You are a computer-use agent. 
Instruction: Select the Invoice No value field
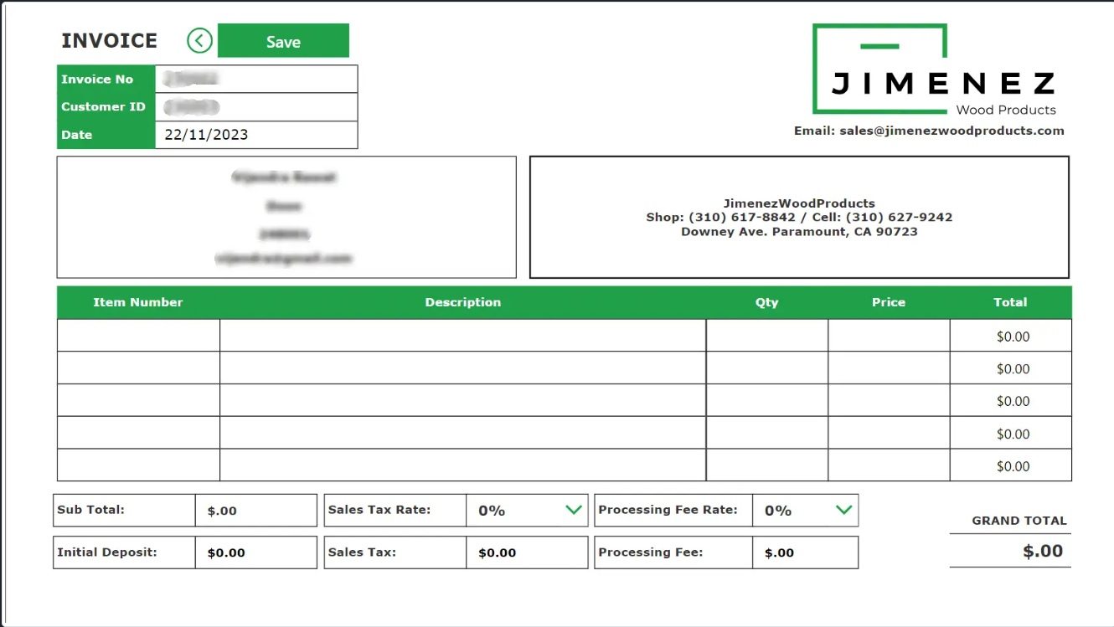point(256,79)
